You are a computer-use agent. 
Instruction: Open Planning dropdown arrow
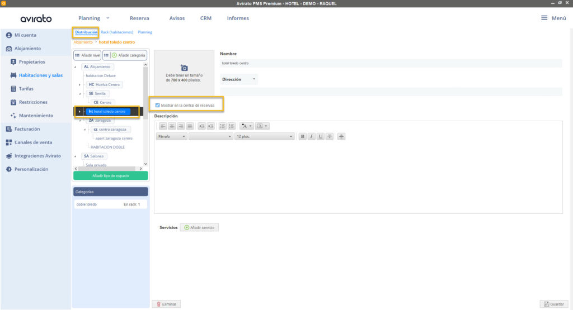[108, 18]
